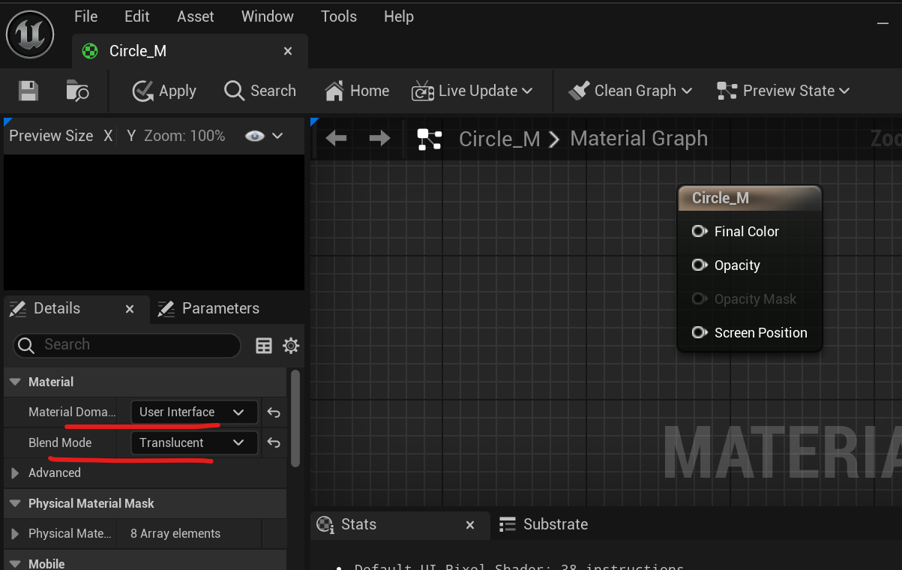Click the Unreal Engine logo icon

coord(30,34)
